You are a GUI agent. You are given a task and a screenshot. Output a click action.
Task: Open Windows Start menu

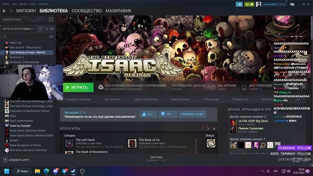(x=7, y=171)
